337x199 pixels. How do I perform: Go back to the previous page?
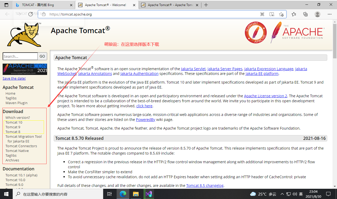[7, 14]
